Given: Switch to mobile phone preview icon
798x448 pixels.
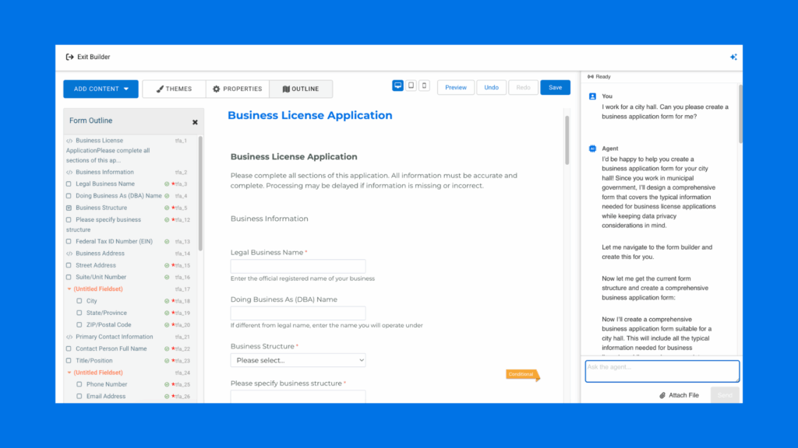Looking at the screenshot, I should pos(424,86).
